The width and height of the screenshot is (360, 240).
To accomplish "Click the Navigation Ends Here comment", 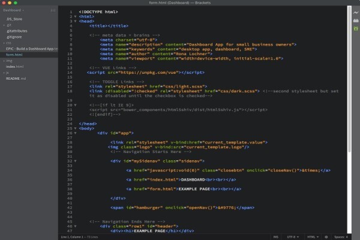I will (x=127, y=221).
